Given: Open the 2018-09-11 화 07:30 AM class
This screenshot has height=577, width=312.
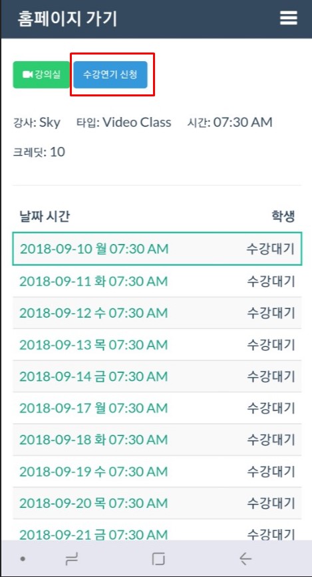Looking at the screenshot, I should [x=157, y=281].
